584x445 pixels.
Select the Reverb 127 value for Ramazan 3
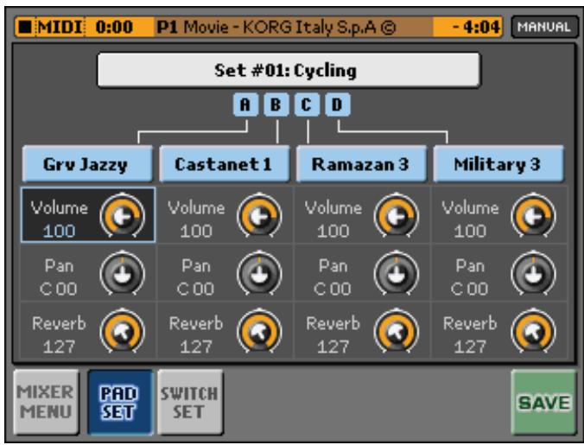[333, 347]
